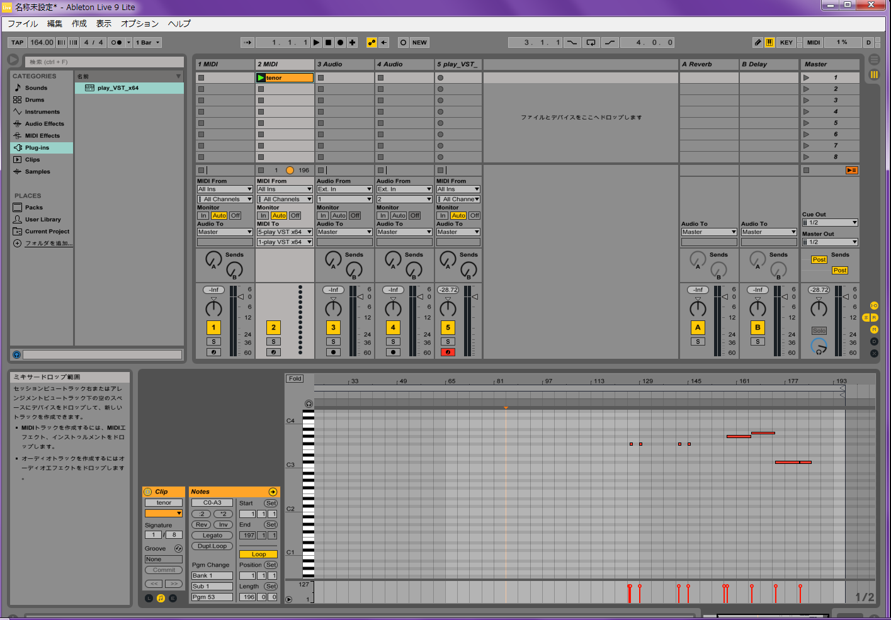Click the Stop button in transport

click(328, 43)
